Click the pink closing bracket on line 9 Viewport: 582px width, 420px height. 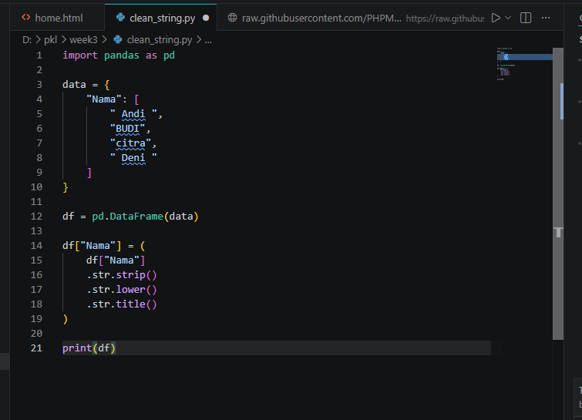(89, 173)
